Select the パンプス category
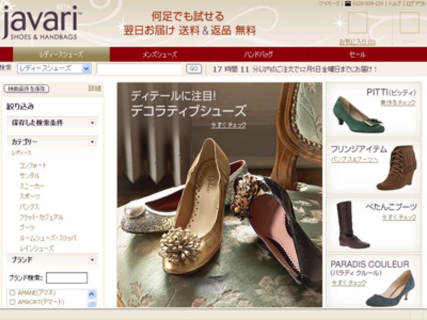 tap(30, 207)
